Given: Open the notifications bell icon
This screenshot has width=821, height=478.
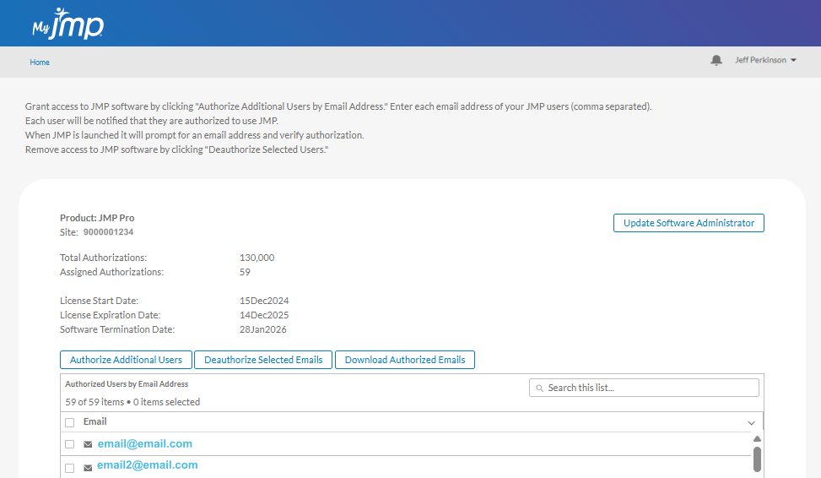Looking at the screenshot, I should click(x=716, y=60).
